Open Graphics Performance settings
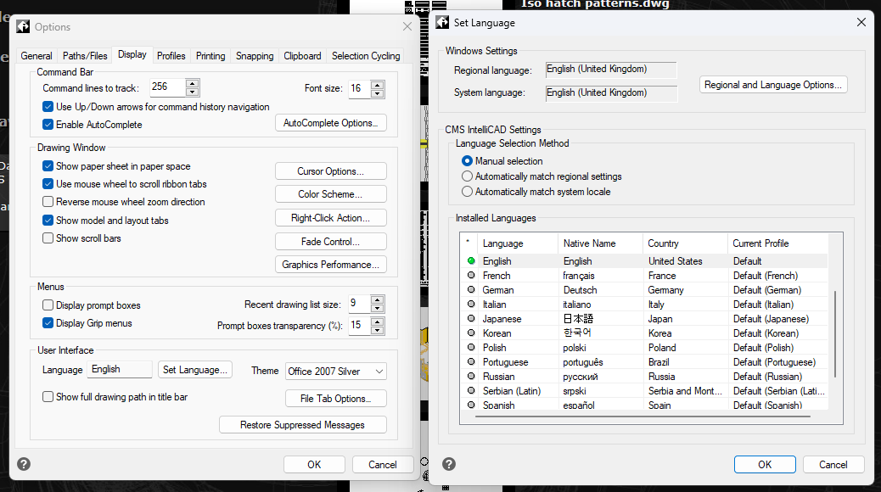This screenshot has height=492, width=881. [x=331, y=265]
